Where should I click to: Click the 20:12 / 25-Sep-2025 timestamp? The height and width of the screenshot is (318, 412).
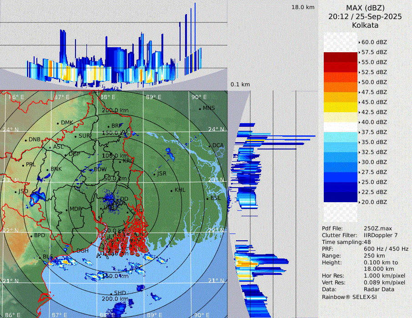point(365,17)
